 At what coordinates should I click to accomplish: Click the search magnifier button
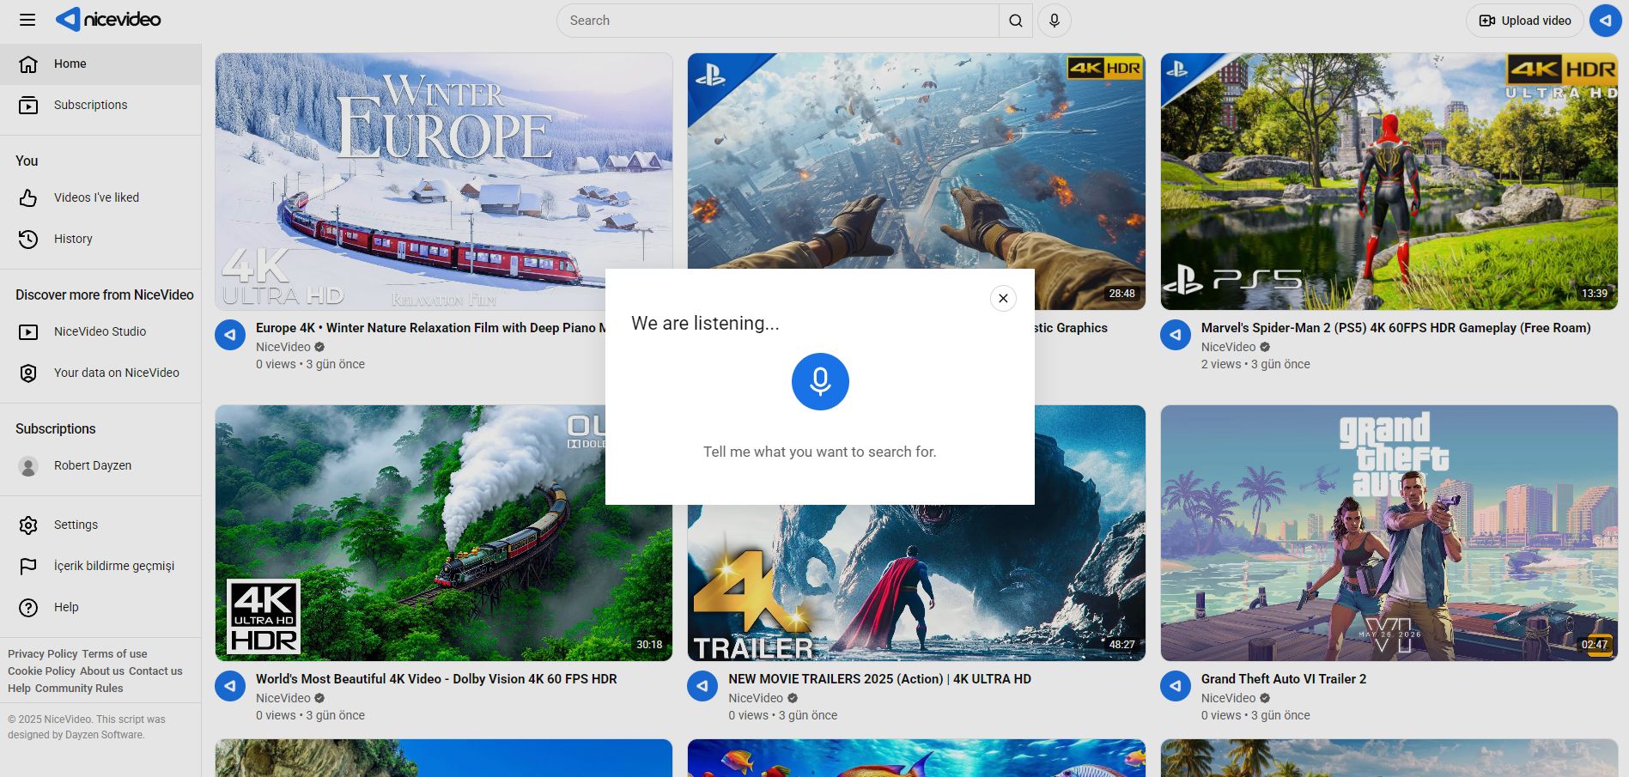click(1016, 21)
